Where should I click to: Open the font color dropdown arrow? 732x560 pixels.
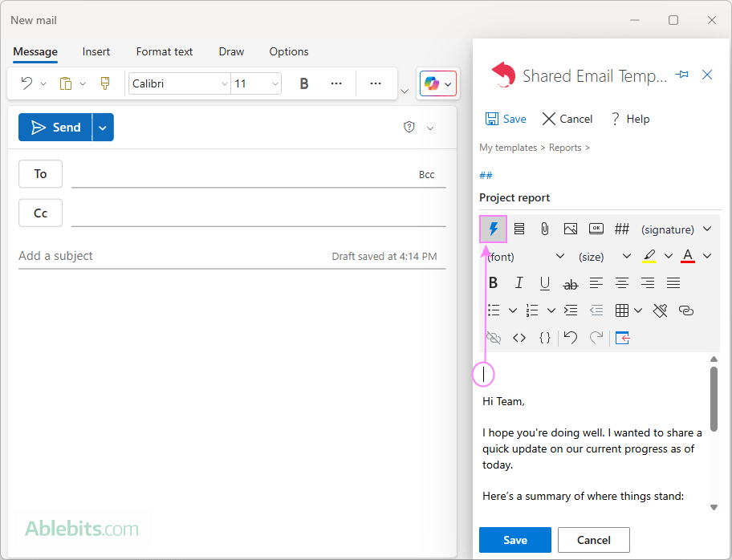[x=707, y=256]
